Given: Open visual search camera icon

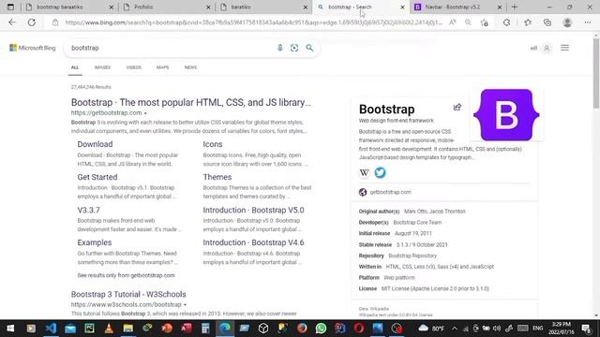Looking at the screenshot, I should [294, 48].
